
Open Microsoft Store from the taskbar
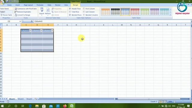pyautogui.click(x=44, y=106)
